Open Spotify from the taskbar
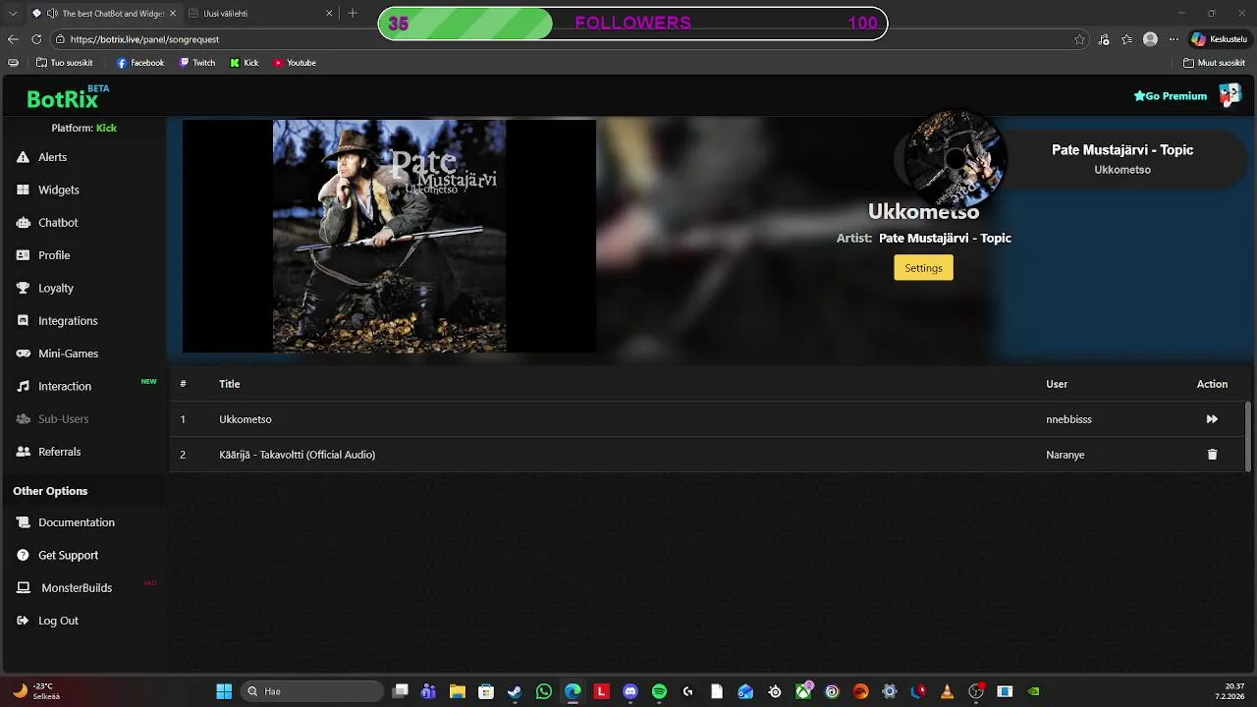The width and height of the screenshot is (1257, 707). (659, 691)
